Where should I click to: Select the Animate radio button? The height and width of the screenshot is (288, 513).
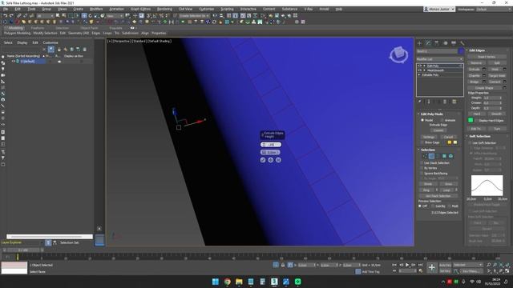click(442, 120)
